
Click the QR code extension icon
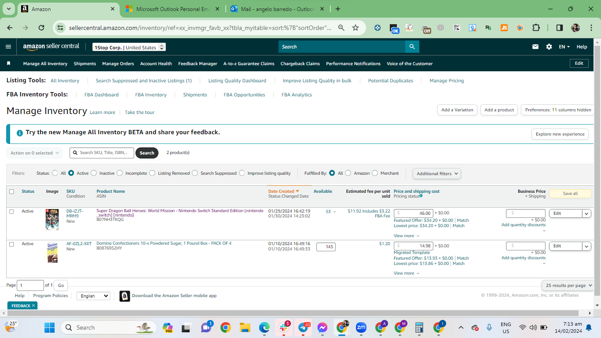pyautogui.click(x=457, y=28)
